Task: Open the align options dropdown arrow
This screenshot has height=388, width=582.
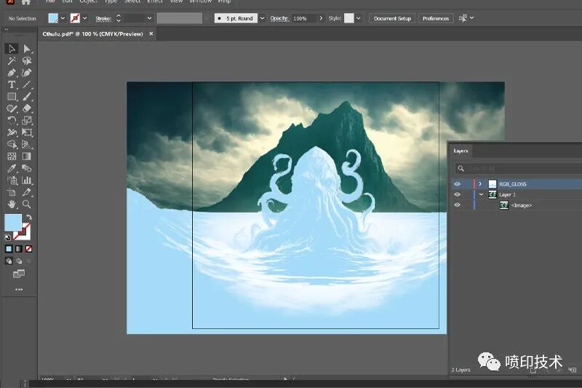Action: (471, 17)
